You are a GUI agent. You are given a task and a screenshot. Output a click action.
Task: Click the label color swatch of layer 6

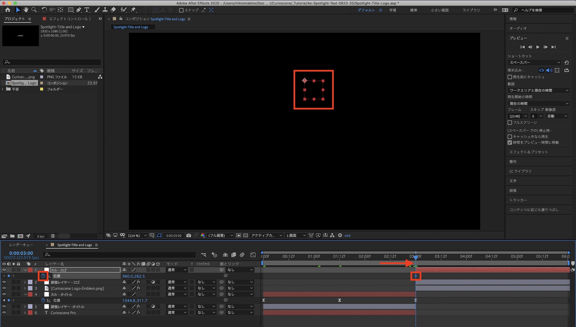(30, 313)
